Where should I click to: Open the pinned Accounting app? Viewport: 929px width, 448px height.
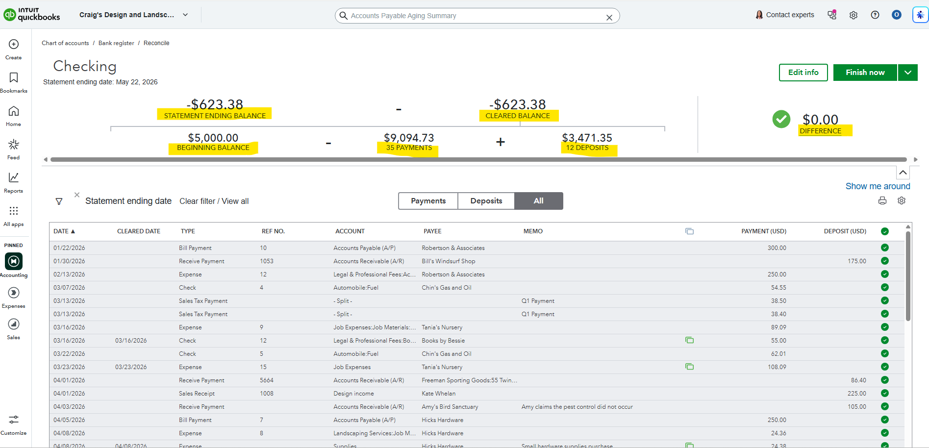pos(14,265)
